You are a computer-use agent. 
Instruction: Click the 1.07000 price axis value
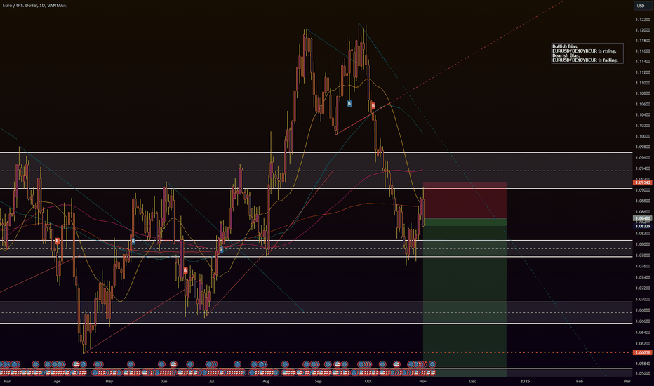pyautogui.click(x=643, y=299)
